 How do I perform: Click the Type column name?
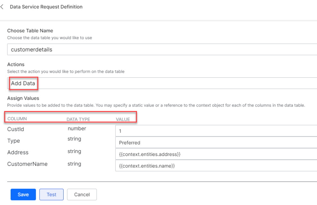tap(14, 141)
